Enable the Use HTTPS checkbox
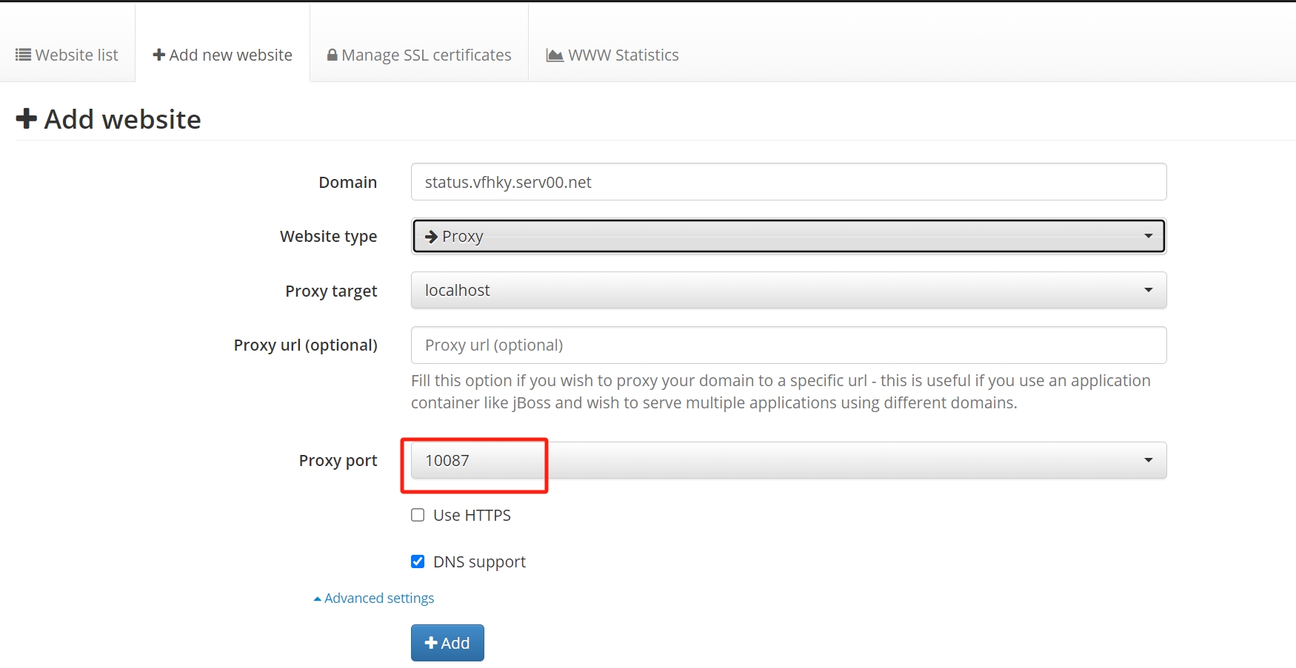Screen dimensions: 1296x668 (418, 515)
